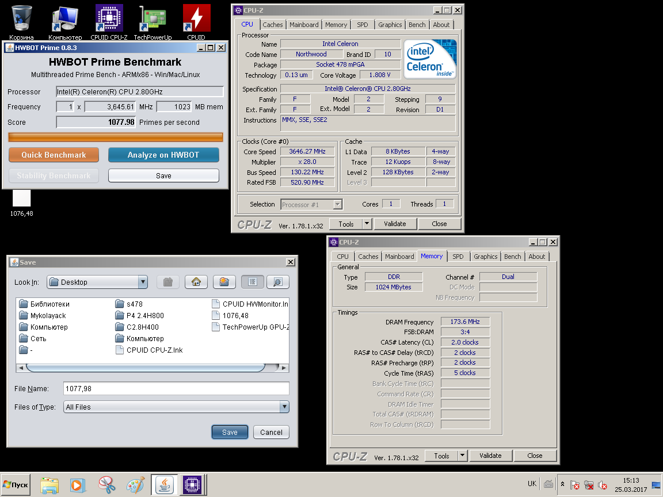
Task: Go to home folder in Save dialog
Action: coord(196,282)
